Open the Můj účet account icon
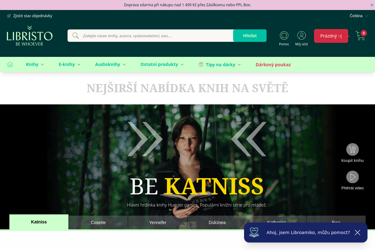This screenshot has width=375, height=250. click(302, 36)
